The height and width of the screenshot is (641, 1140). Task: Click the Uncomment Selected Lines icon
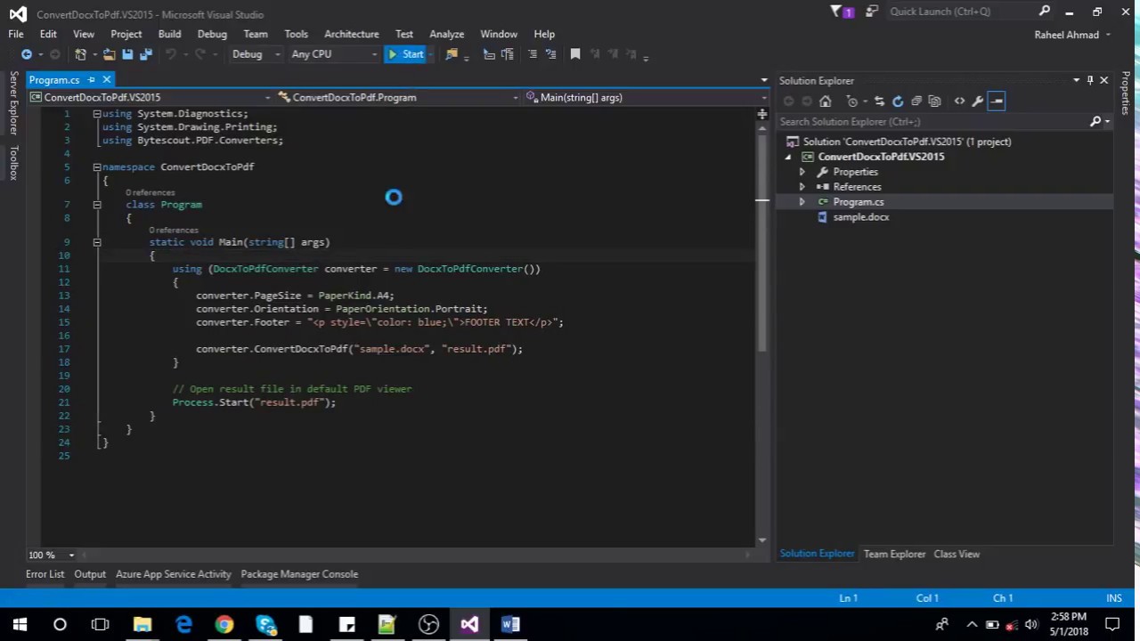coord(550,54)
